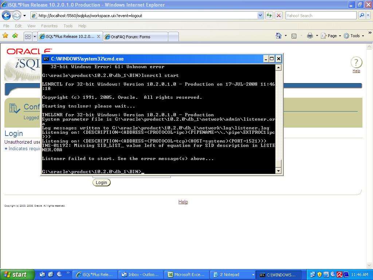Minimize the cmd.exe window
Image resolution: width=373 pixels, height=280 pixels.
click(266, 59)
